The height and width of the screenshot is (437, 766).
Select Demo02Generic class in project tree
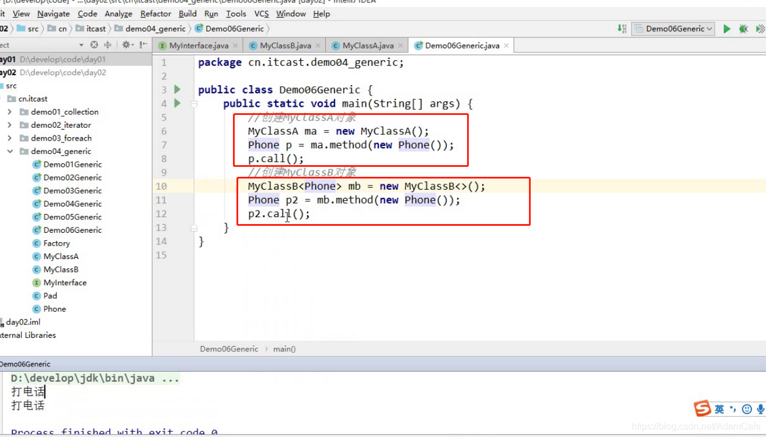[x=67, y=177]
